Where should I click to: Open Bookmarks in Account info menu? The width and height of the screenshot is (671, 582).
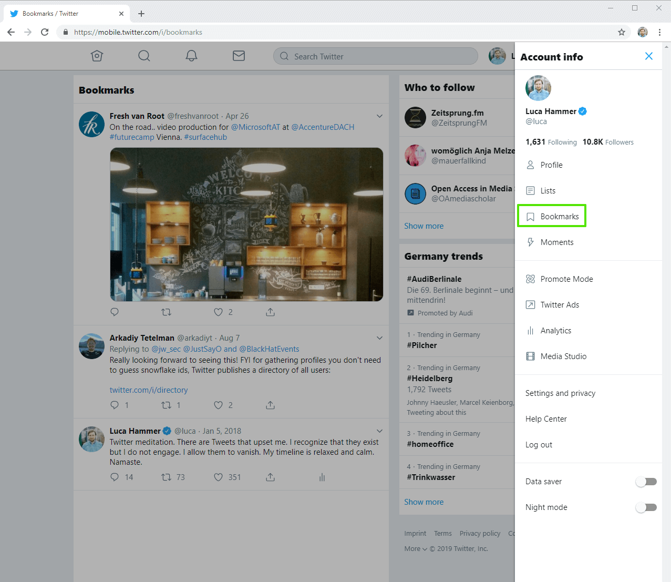point(552,216)
